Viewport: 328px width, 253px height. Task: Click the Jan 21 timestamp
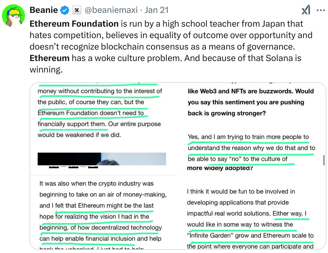tap(157, 11)
